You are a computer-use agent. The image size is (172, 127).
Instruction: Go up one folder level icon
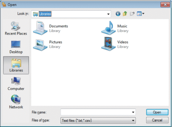[x=125, y=14]
